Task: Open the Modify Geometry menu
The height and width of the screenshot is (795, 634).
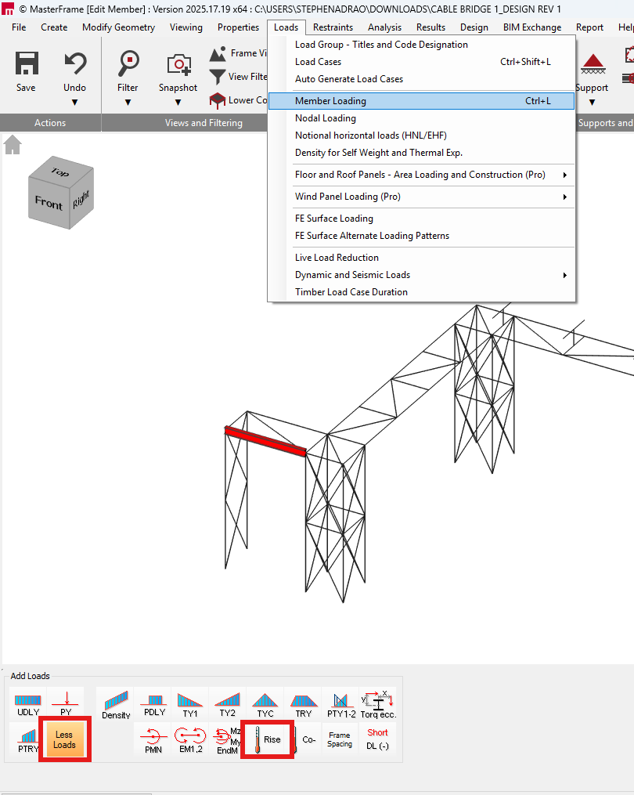Action: click(x=119, y=27)
